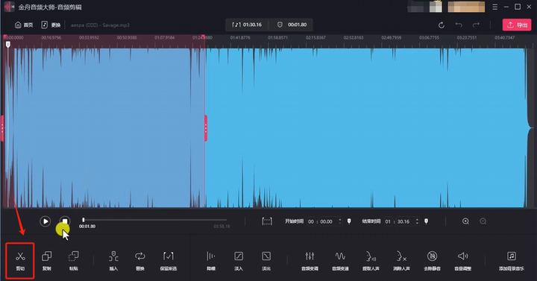Click the start time seconds field 00.00
This screenshot has width=537, height=281.
(x=327, y=222)
